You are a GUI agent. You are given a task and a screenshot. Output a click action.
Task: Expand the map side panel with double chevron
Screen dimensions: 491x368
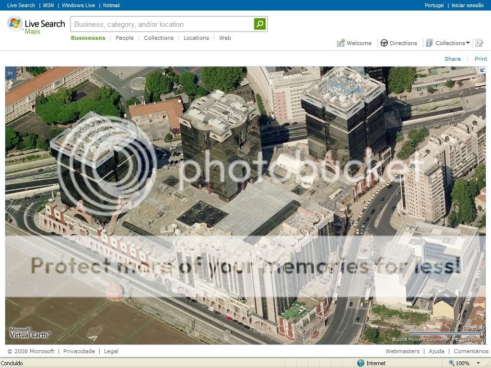tap(10, 73)
